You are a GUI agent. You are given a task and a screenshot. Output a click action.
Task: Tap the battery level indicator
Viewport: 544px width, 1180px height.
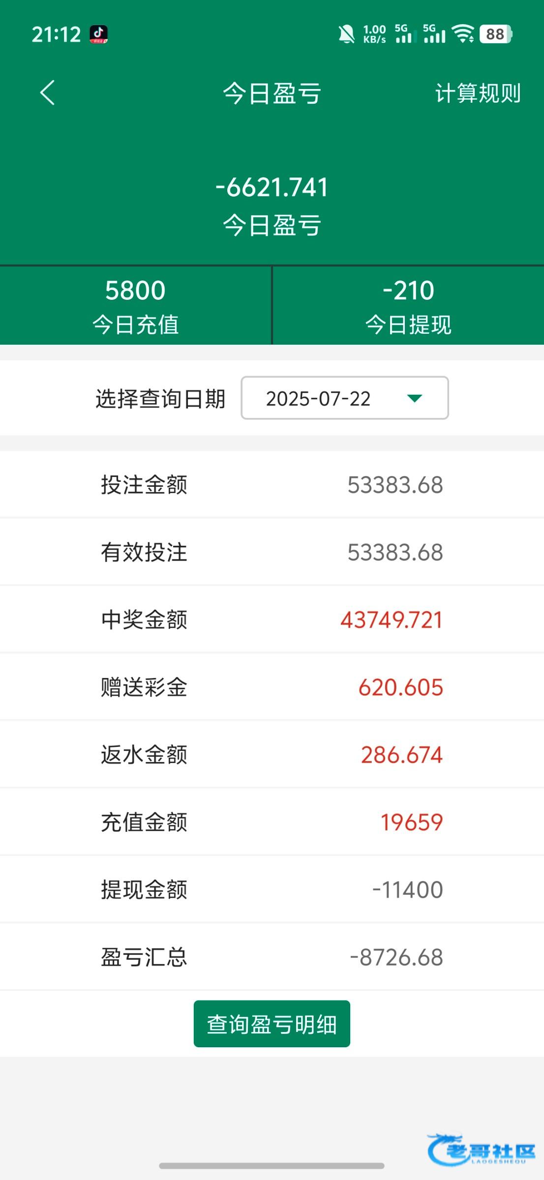[496, 34]
